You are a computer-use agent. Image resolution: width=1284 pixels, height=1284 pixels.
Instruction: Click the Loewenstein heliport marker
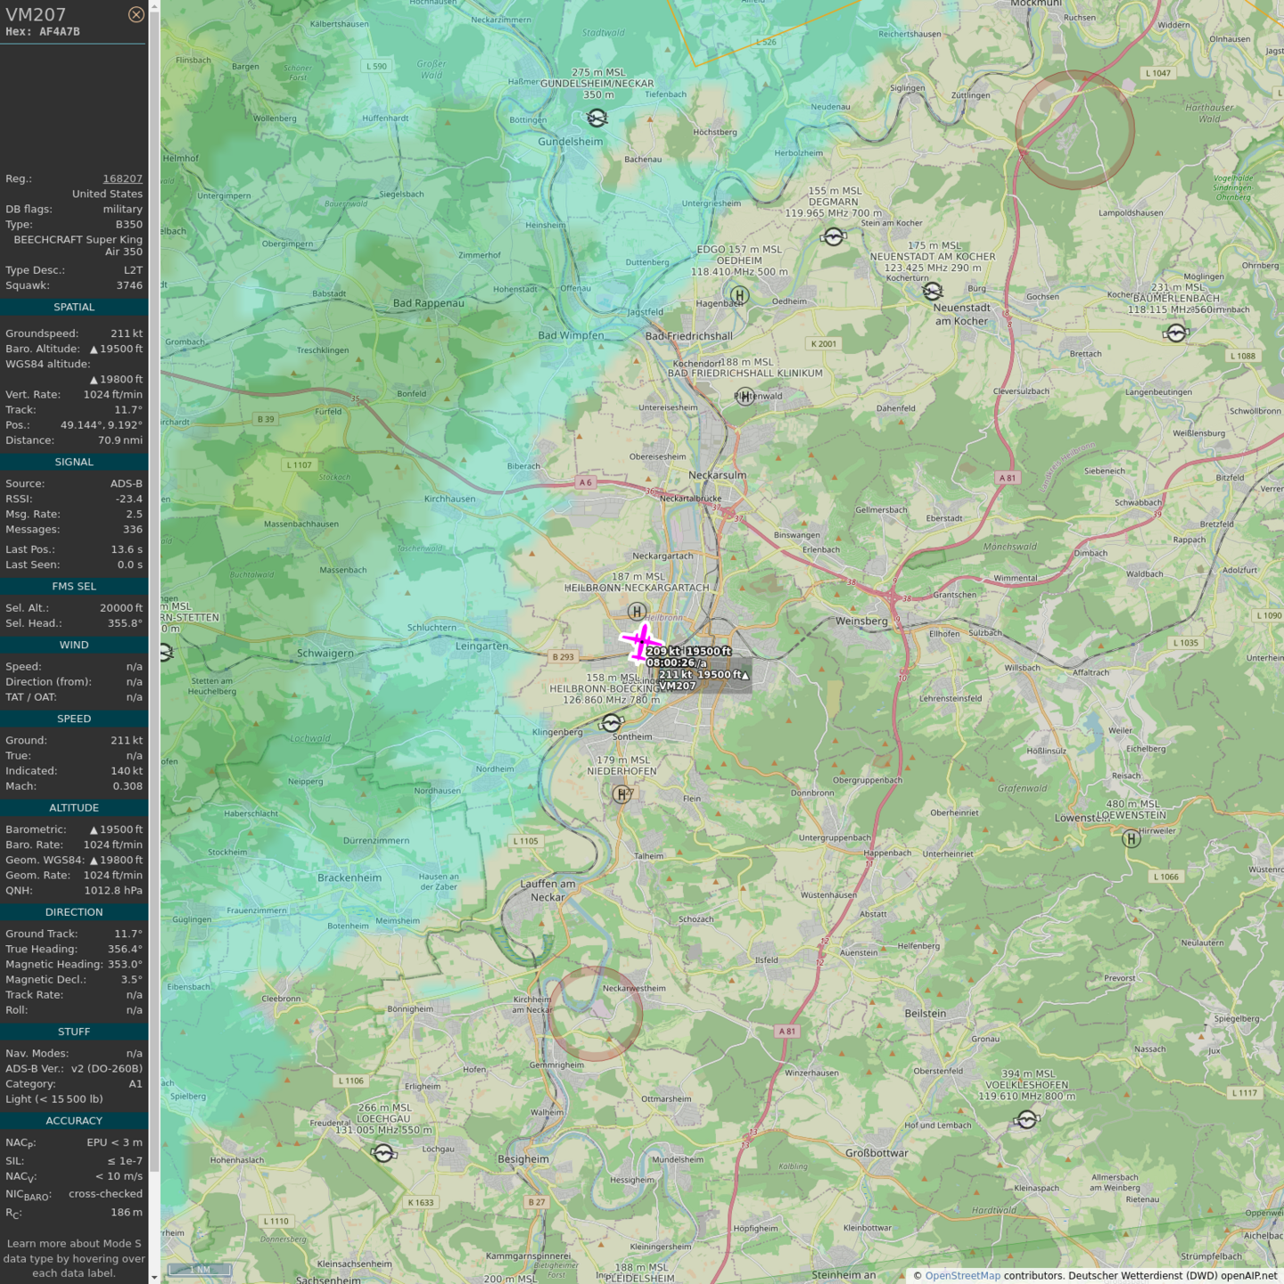pos(1132,838)
